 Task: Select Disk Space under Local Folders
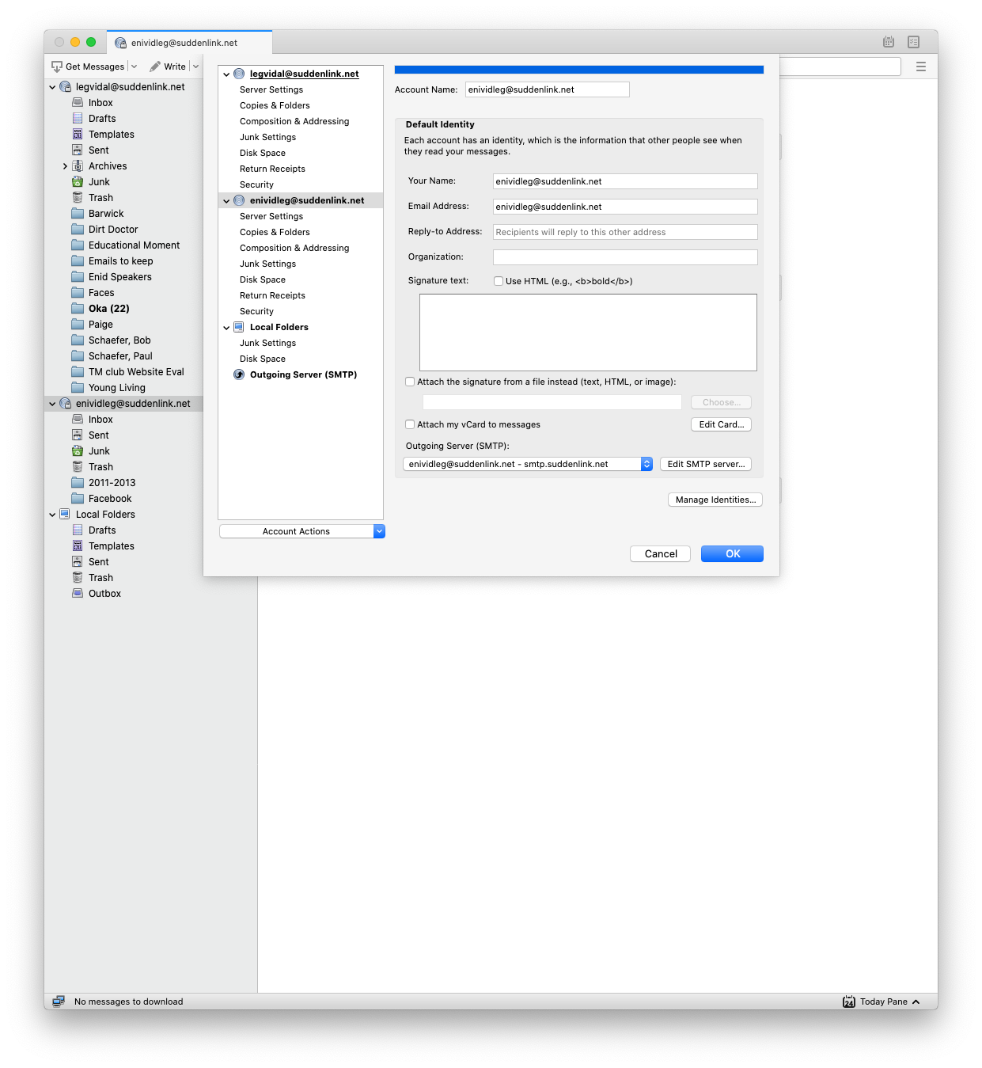263,359
